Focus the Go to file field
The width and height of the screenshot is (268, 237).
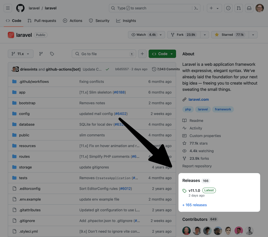click(104, 54)
